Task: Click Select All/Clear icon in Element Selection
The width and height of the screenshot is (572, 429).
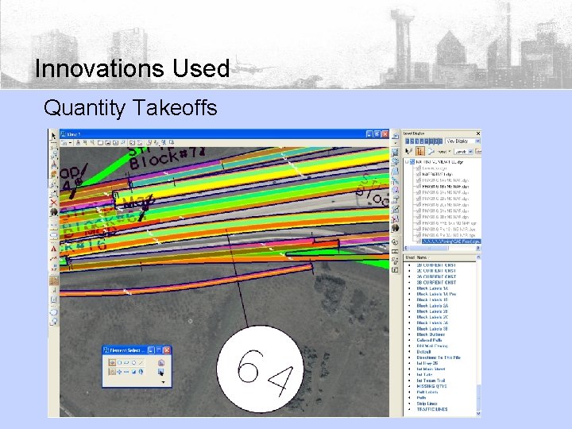Action: pyautogui.click(x=141, y=372)
